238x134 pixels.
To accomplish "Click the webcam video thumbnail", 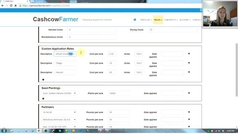I will click(x=220, y=14).
